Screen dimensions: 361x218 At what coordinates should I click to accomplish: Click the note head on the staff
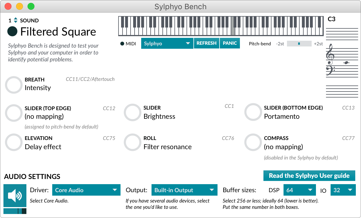click(x=346, y=63)
